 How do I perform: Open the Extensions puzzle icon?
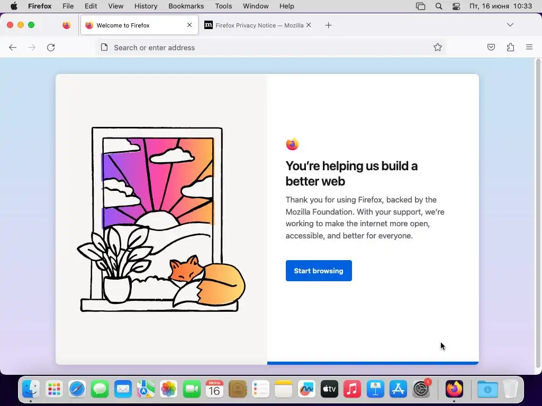510,47
